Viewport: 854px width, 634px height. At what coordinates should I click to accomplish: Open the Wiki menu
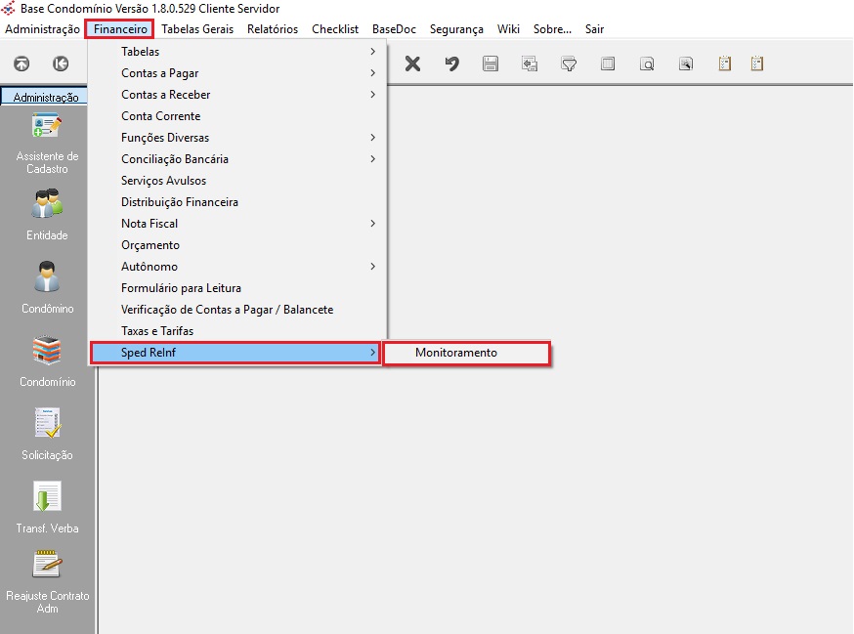pyautogui.click(x=508, y=29)
